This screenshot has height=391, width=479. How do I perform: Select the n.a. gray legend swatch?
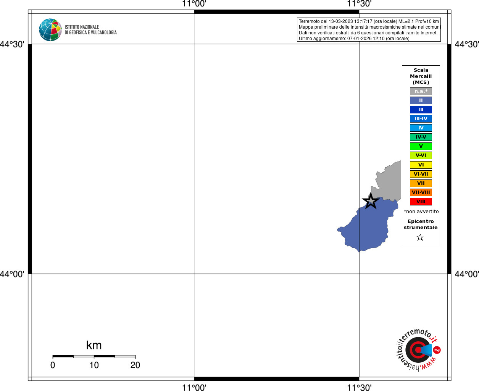point(421,91)
